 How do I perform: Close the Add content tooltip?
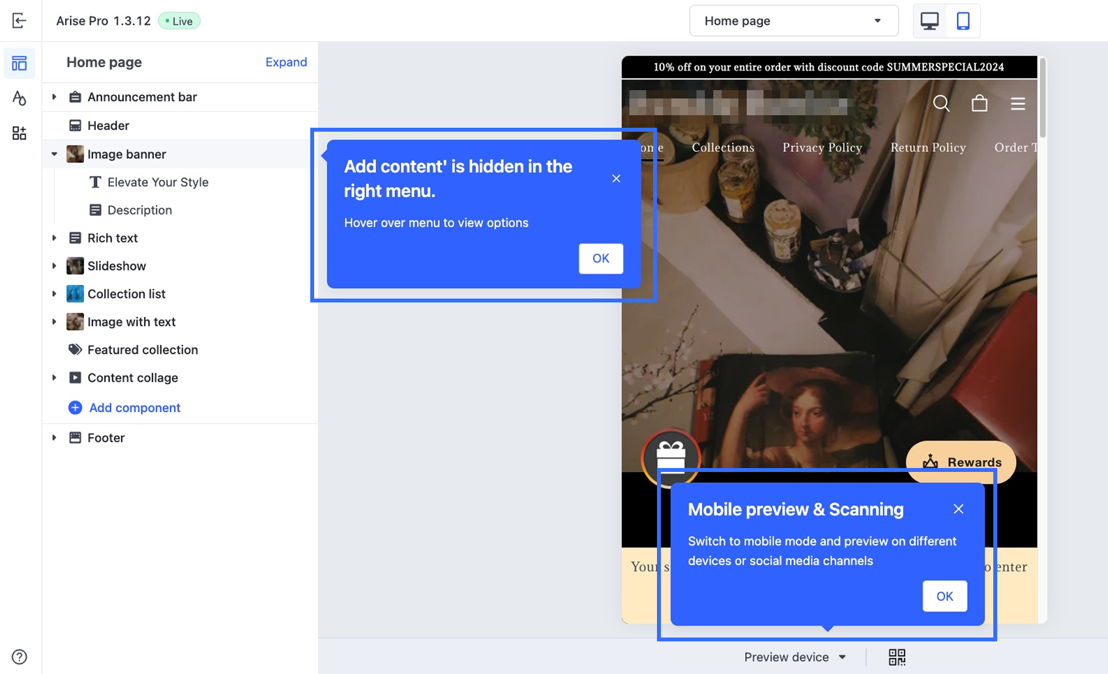tap(616, 179)
